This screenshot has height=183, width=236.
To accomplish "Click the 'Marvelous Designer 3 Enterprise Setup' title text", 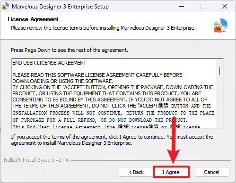I will point(60,7).
